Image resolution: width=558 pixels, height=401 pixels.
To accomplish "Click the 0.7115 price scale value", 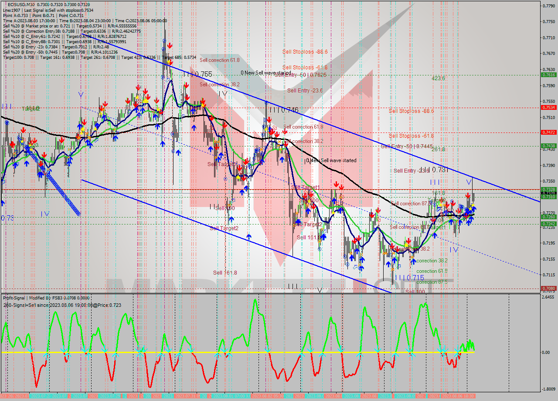I will (x=548, y=275).
